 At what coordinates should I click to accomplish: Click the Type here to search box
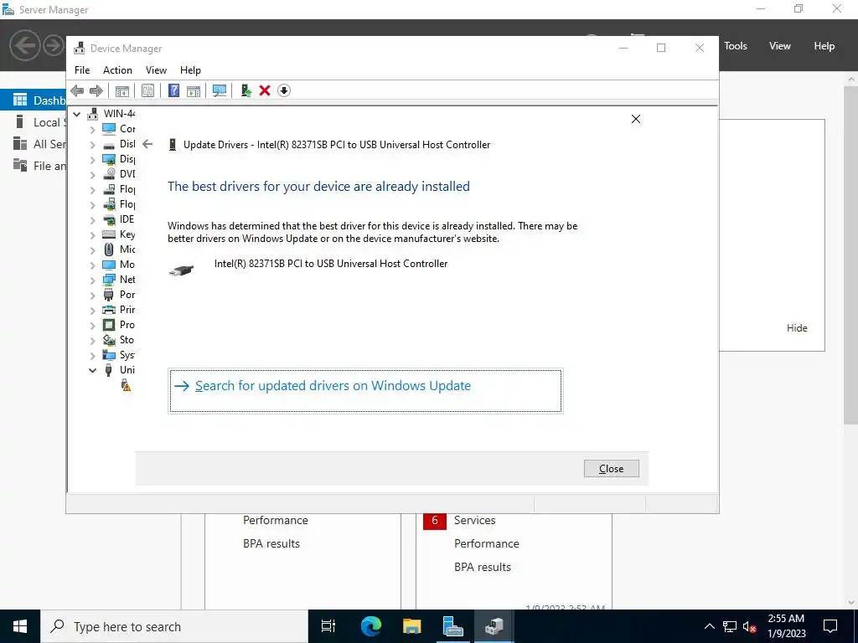[x=174, y=626]
